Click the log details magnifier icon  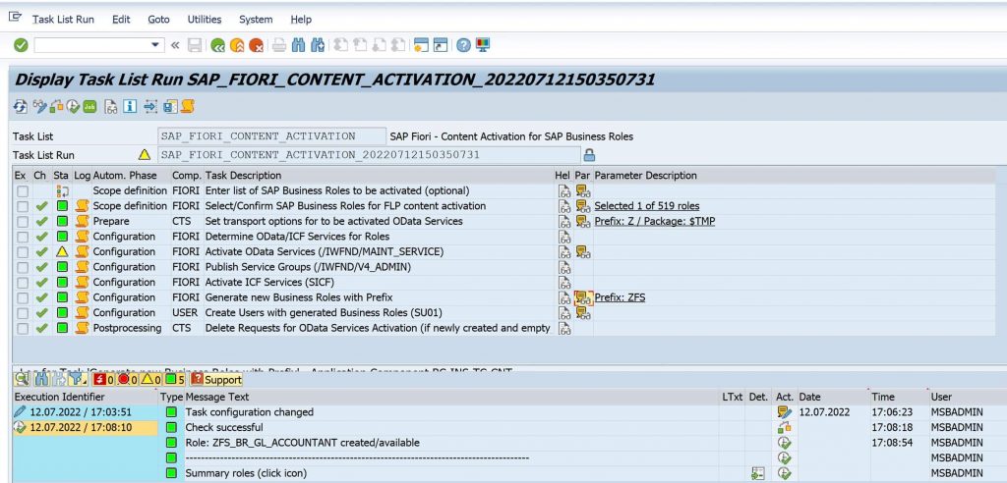click(x=22, y=380)
